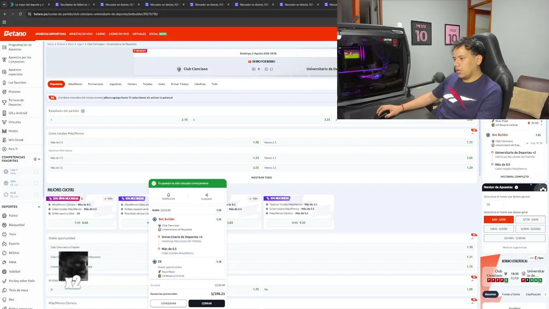Switch to the Más/Menos market tab
The width and height of the screenshot is (549, 309).
pos(75,84)
